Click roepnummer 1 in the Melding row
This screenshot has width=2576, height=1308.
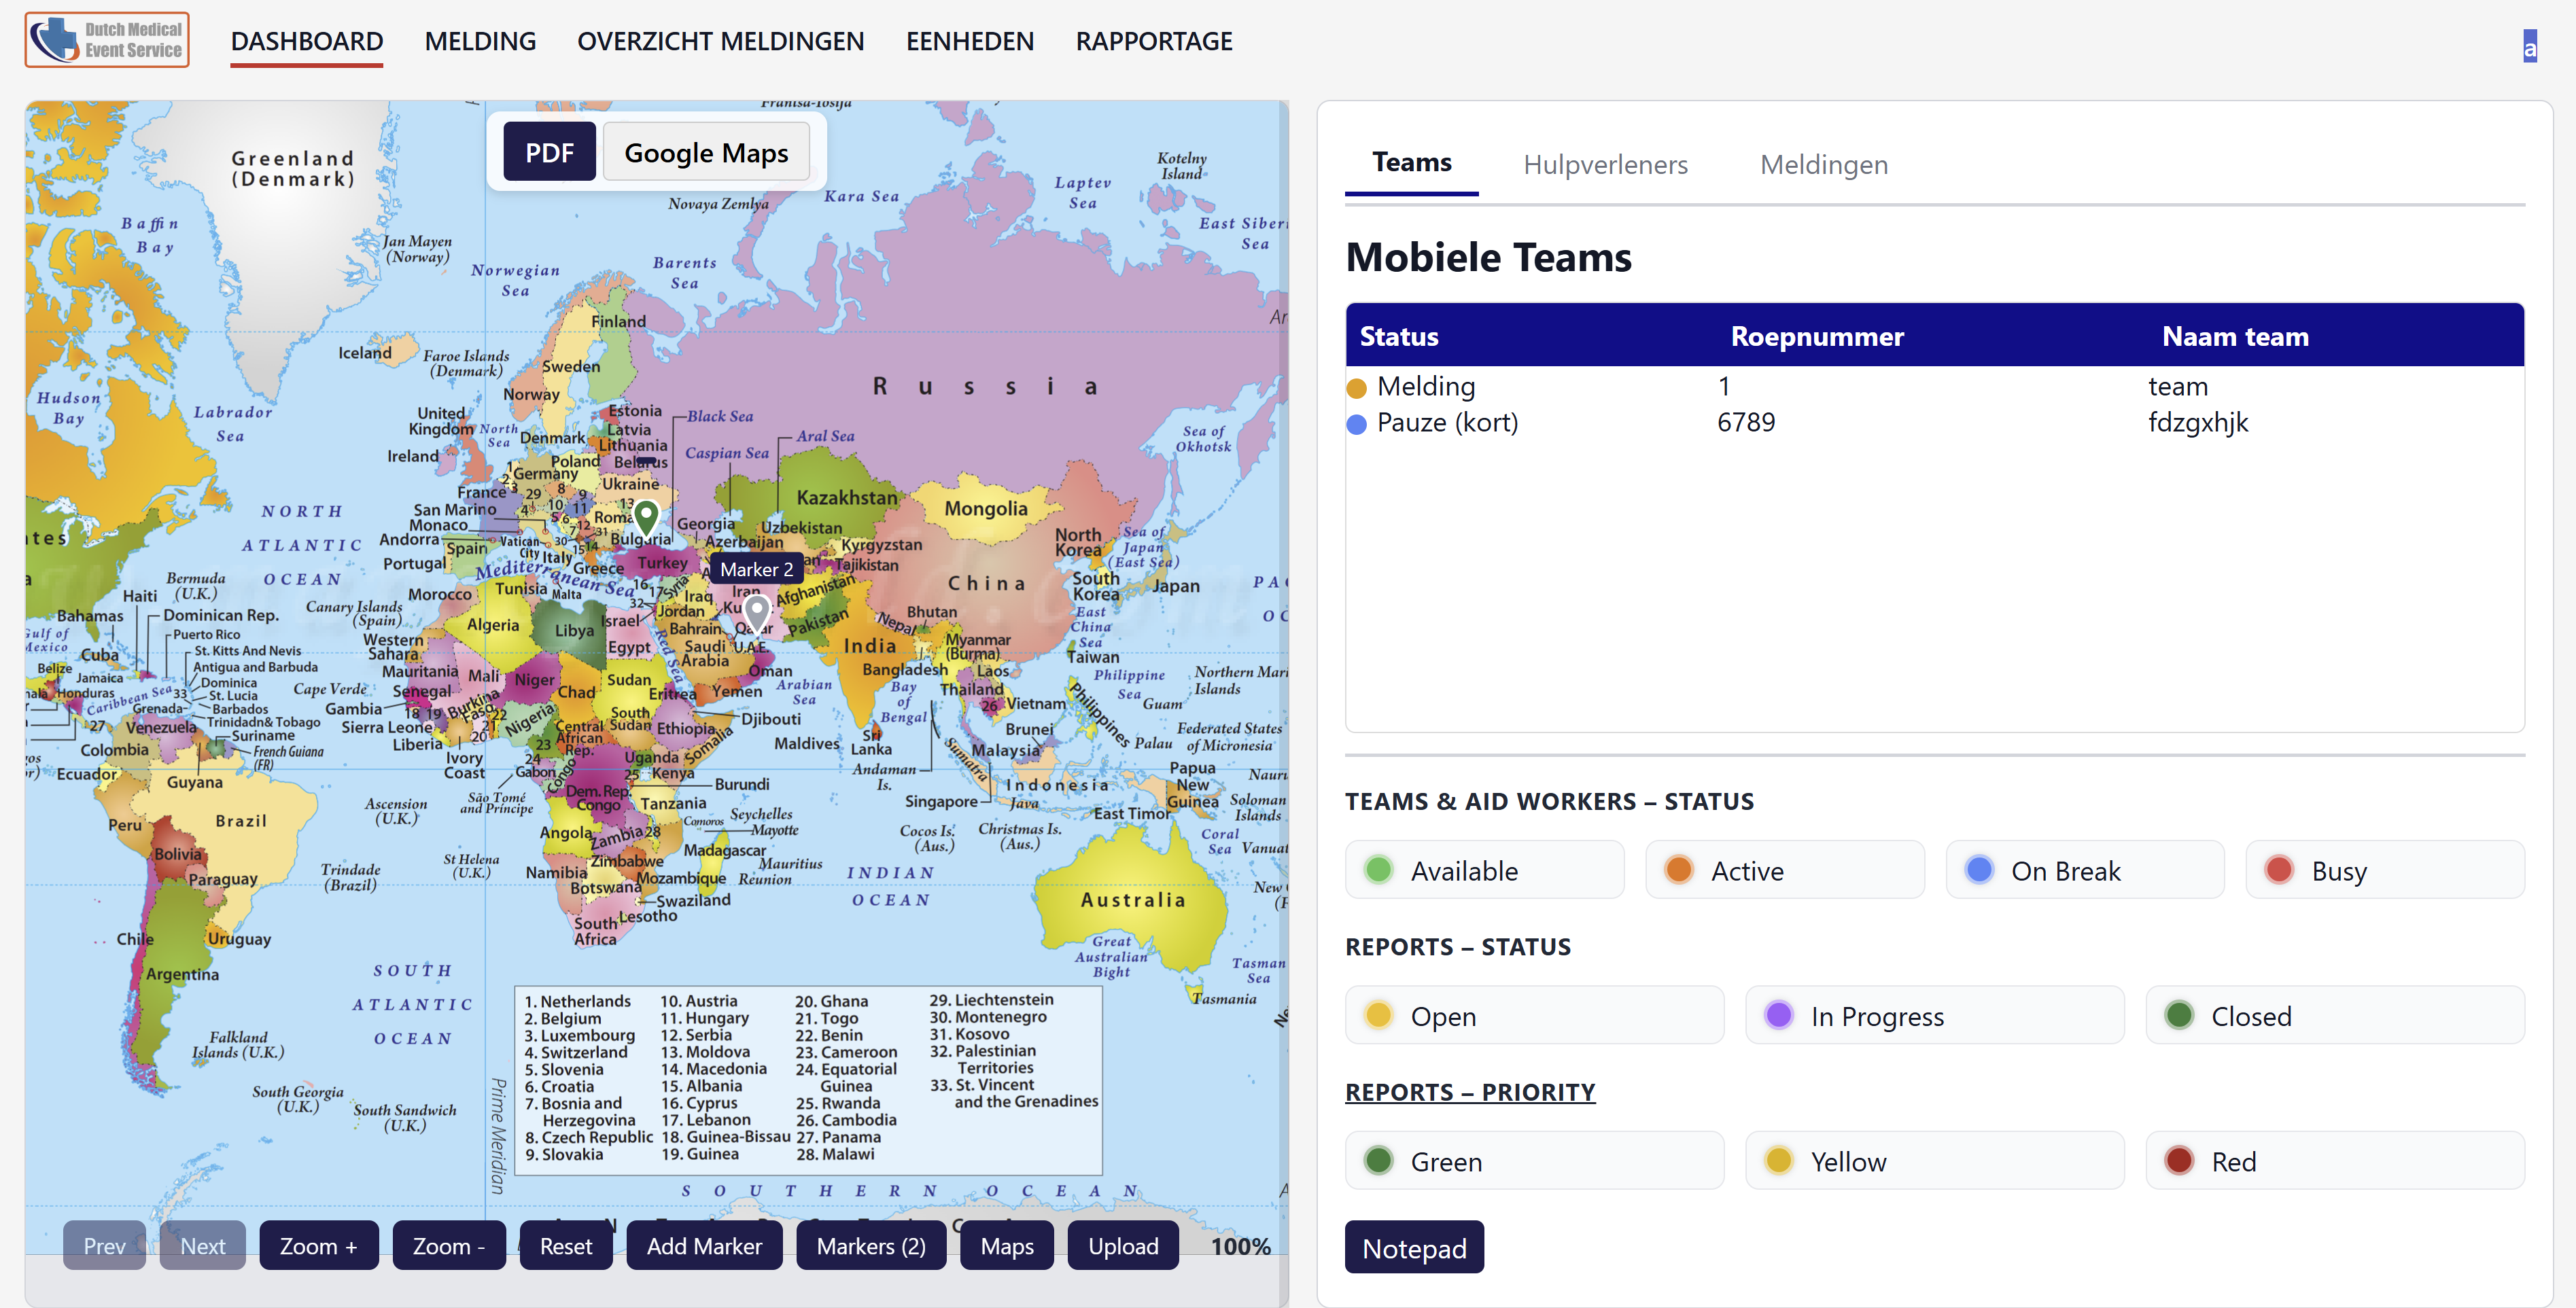coord(1724,386)
